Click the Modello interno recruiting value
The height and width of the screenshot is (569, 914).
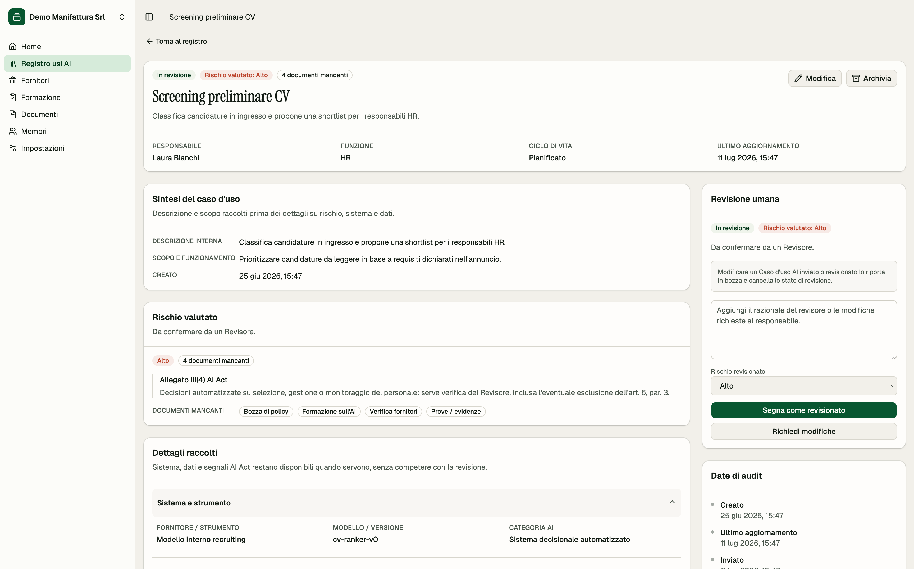point(201,539)
